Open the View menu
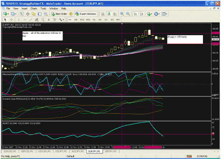The height and width of the screenshot is (159, 221). point(16,8)
